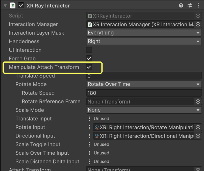Screen dimensions: 204x171
Task: Open the Handedness dropdown
Action: 144,41
